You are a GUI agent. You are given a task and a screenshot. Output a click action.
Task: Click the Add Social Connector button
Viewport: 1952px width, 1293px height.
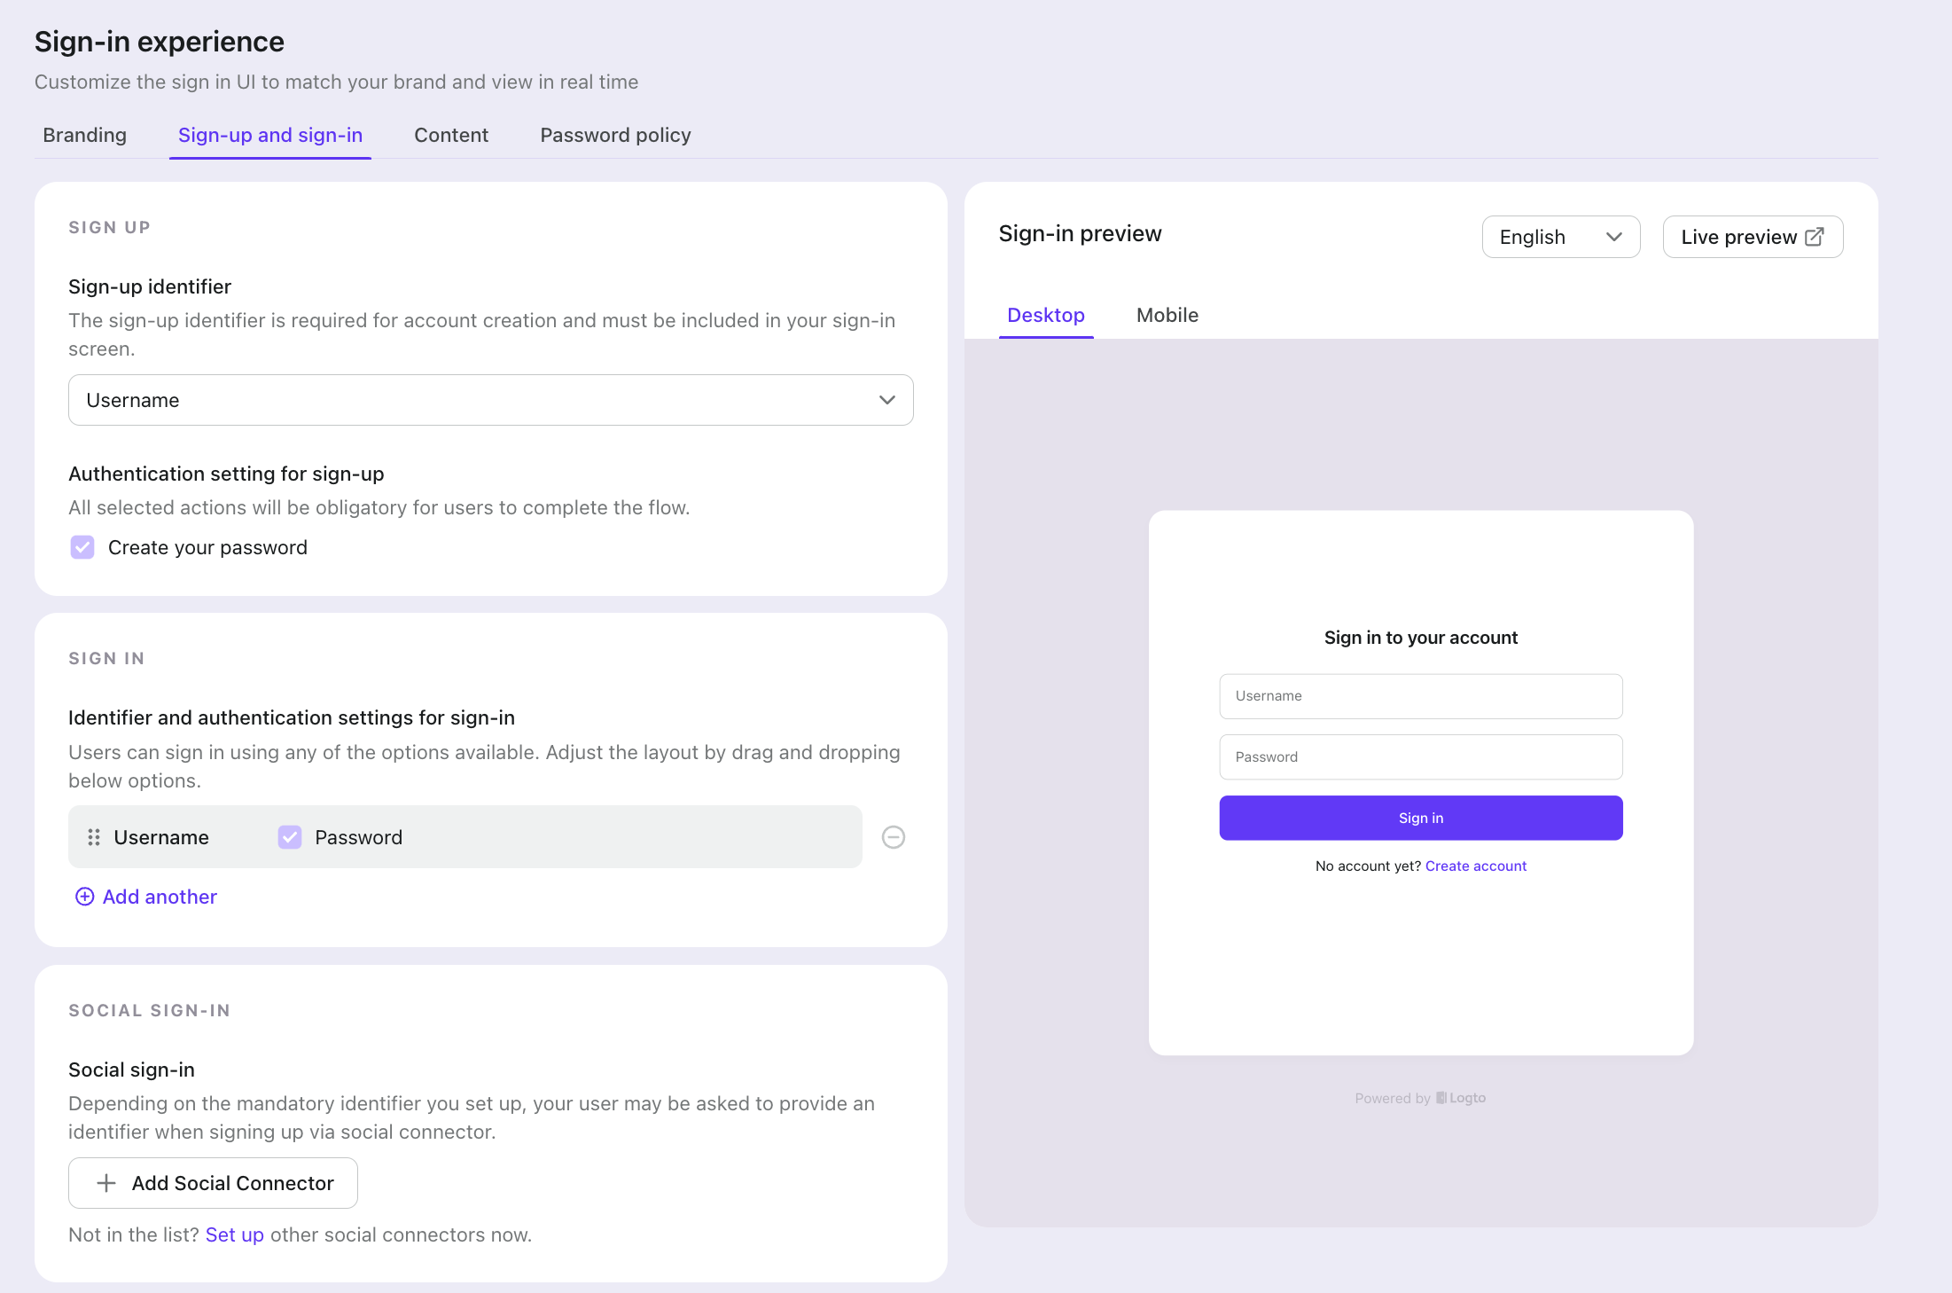point(215,1183)
